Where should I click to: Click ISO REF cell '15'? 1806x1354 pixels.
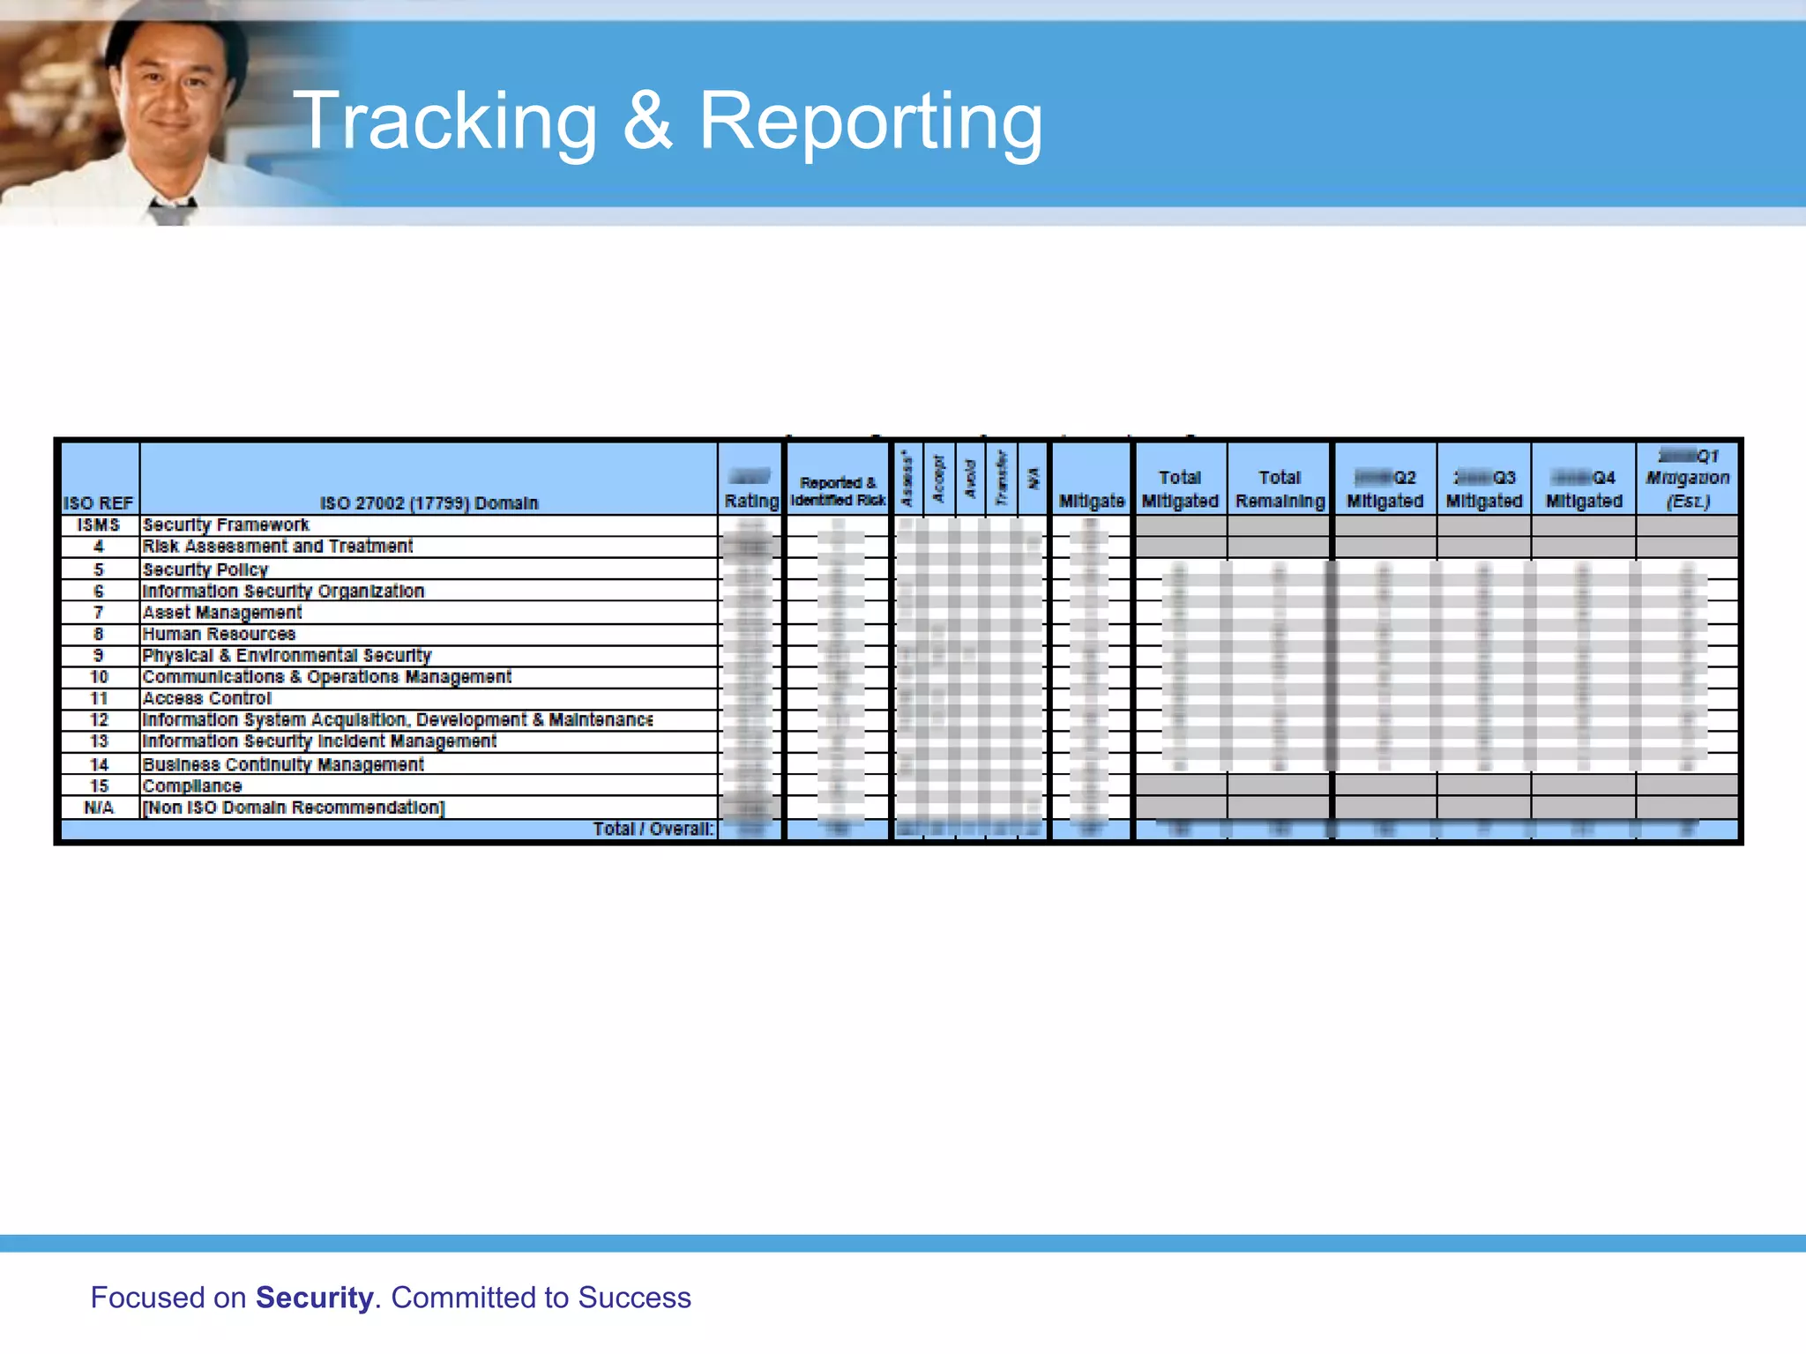99,785
